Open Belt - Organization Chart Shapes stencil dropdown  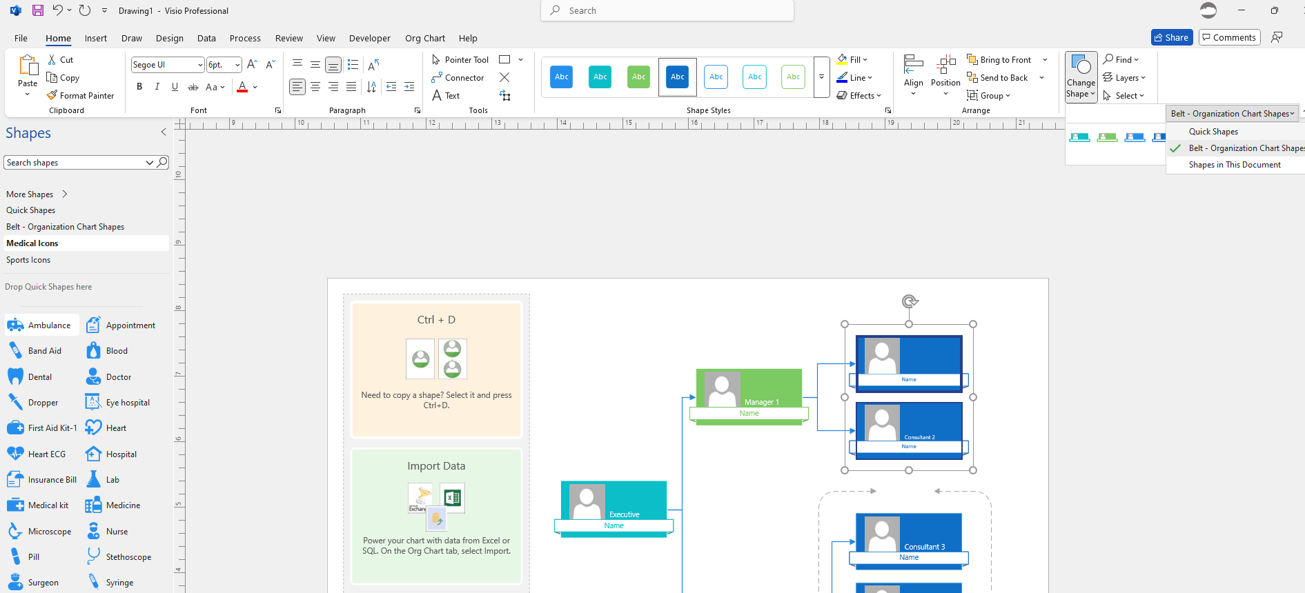(1233, 114)
